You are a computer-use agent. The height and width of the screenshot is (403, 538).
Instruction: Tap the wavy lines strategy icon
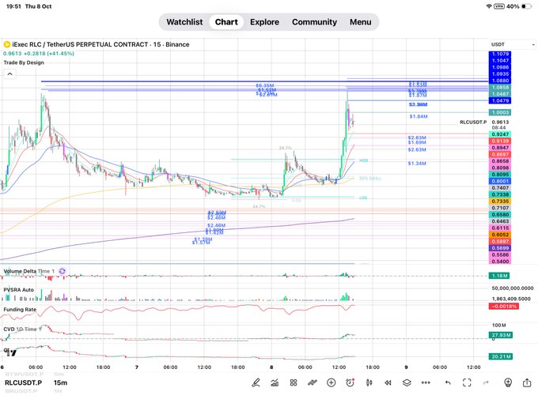pos(313,382)
